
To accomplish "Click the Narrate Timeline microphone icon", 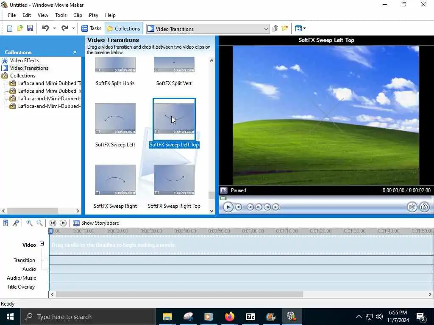I will point(16,223).
